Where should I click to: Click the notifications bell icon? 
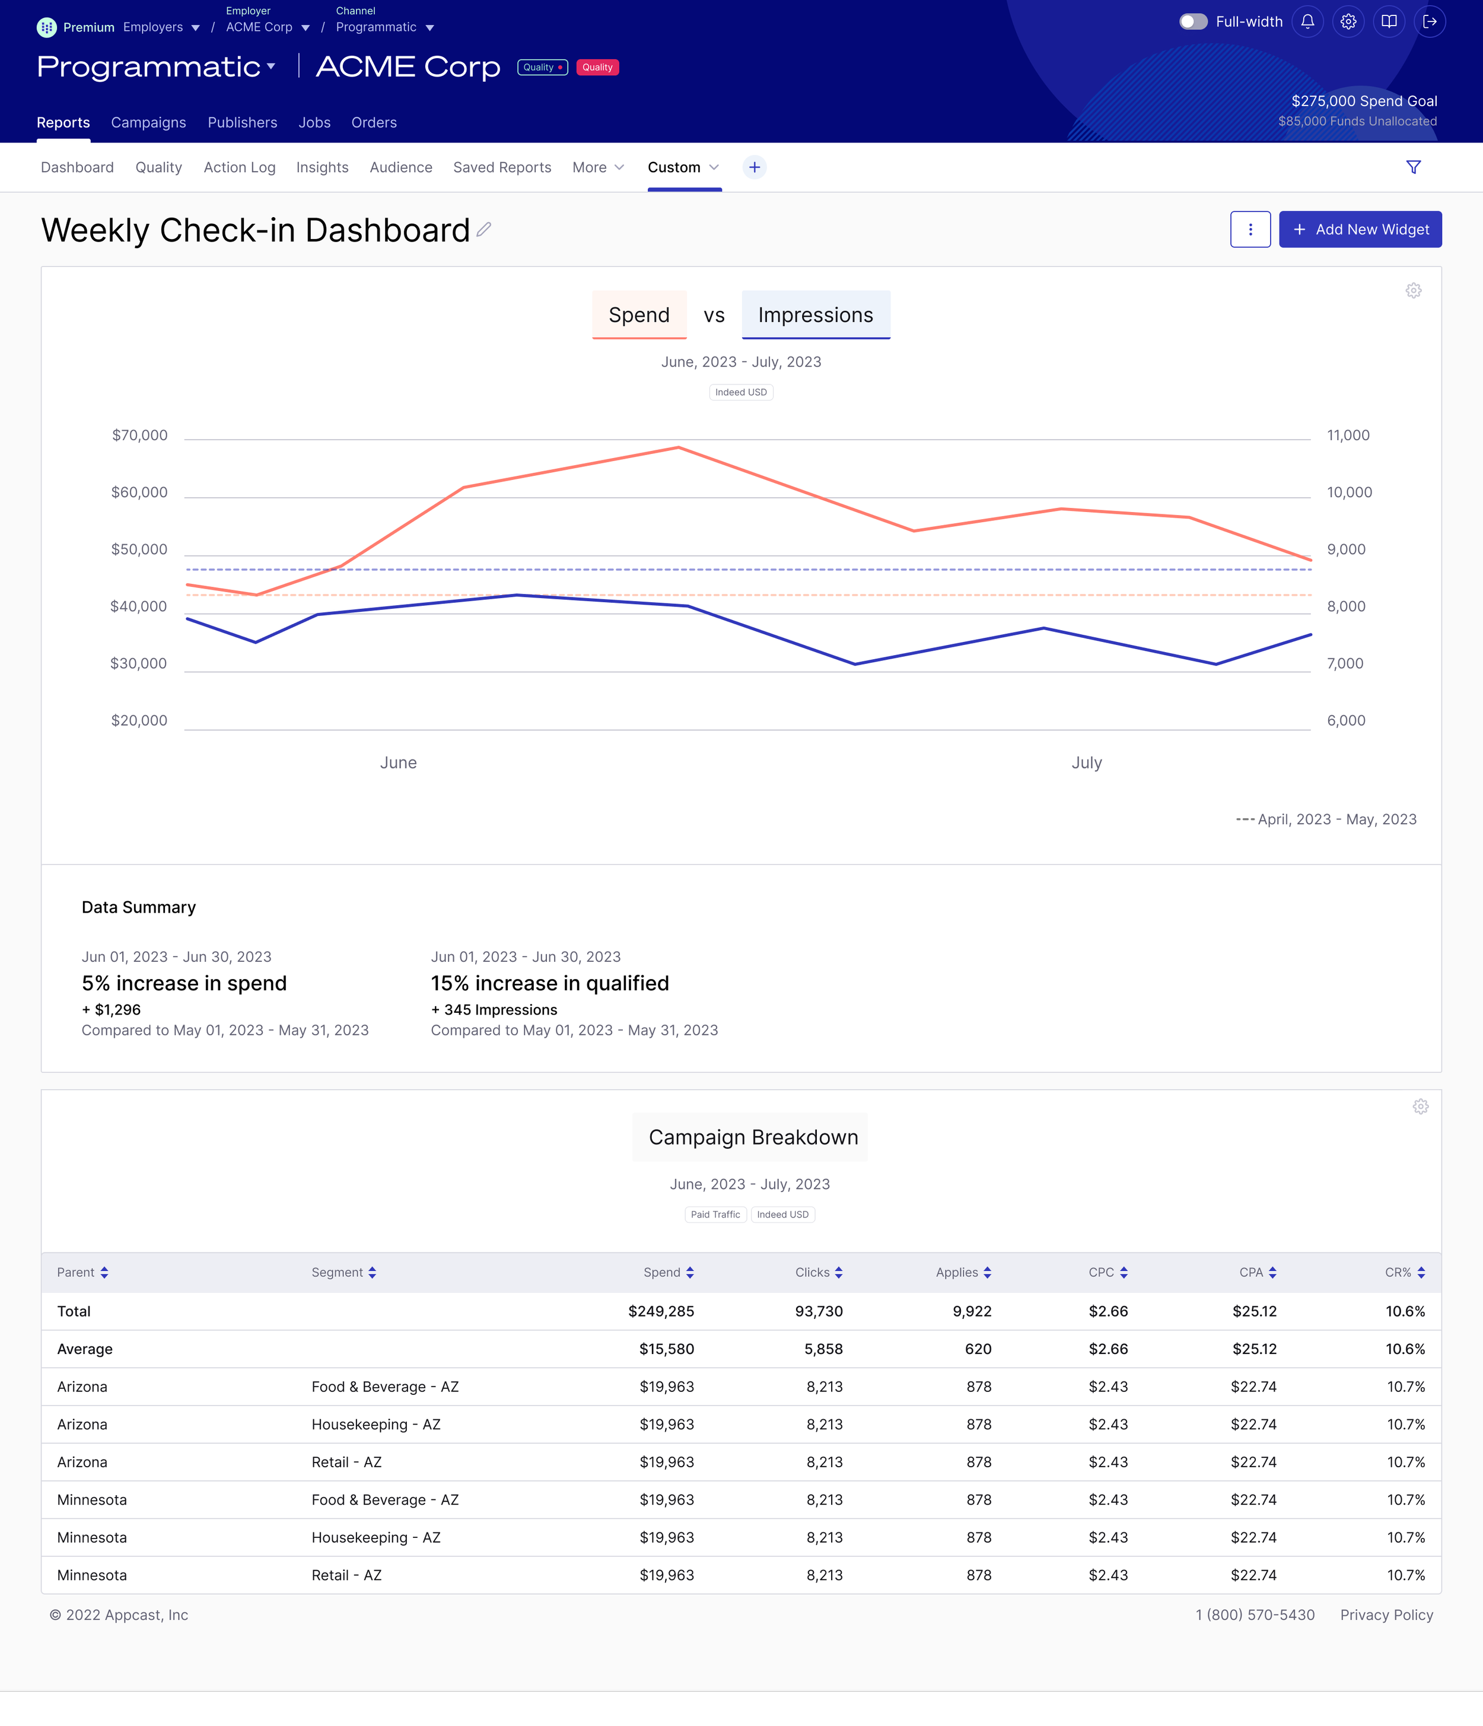click(x=1307, y=22)
